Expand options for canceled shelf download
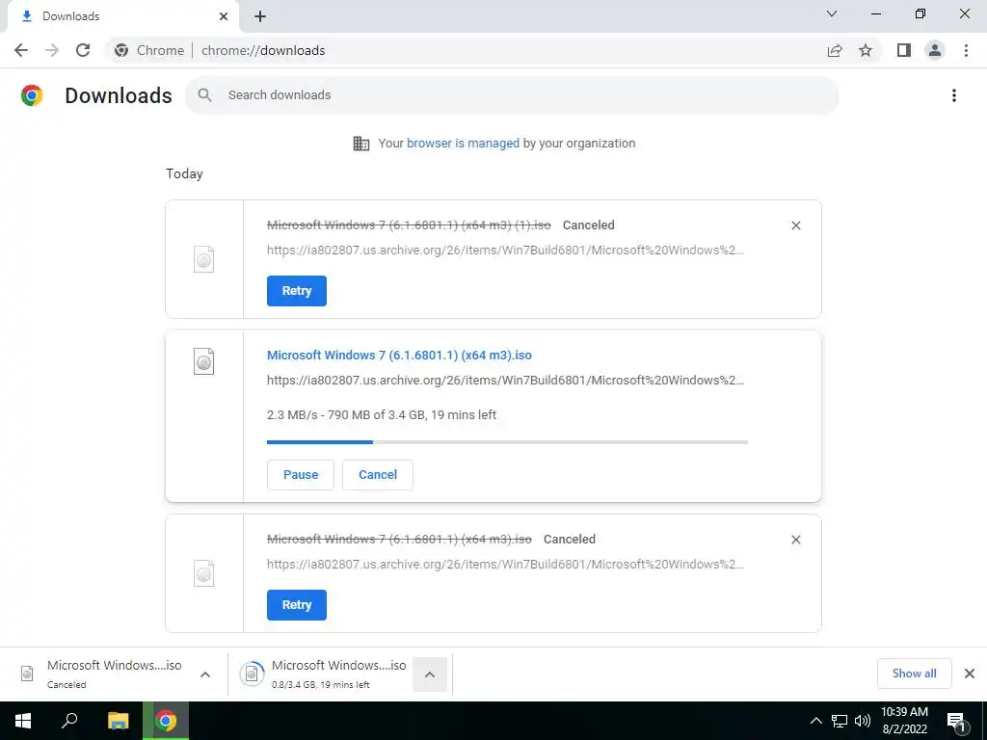This screenshot has width=987, height=740. (205, 674)
